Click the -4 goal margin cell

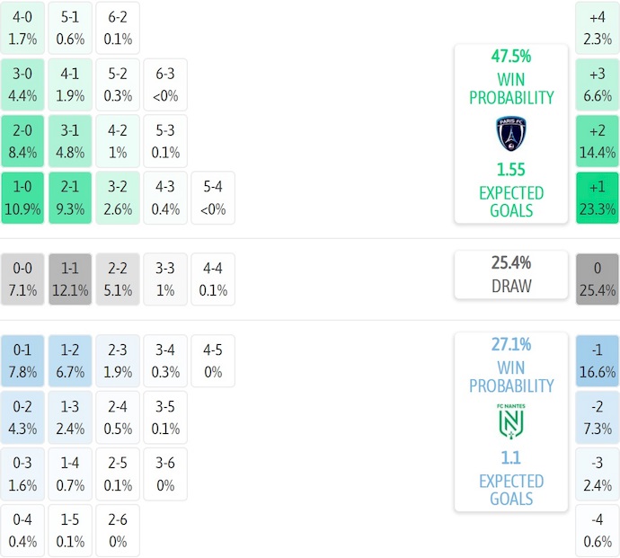coord(597,531)
